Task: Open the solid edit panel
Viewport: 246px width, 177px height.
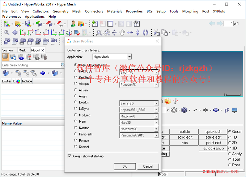Action: [x=185, y=137]
